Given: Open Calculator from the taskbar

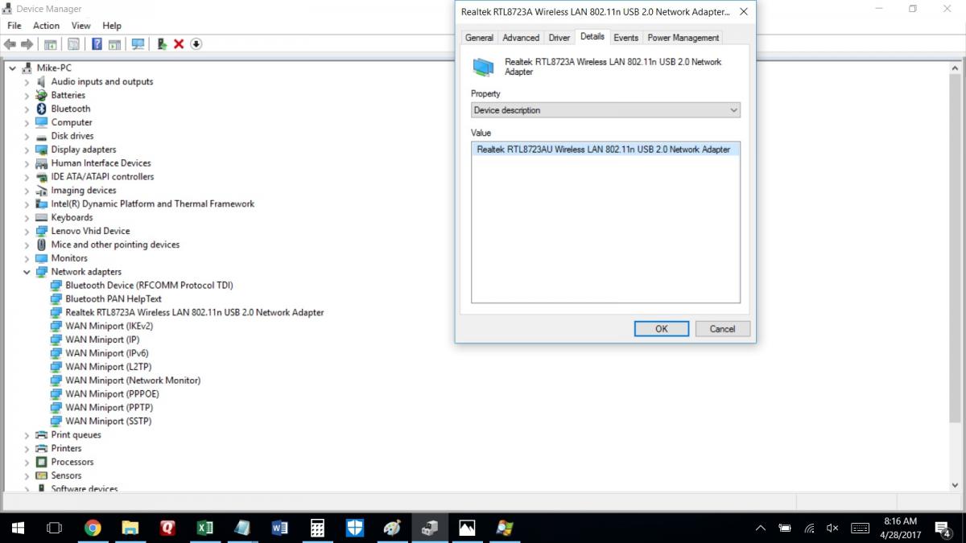Looking at the screenshot, I should tap(317, 528).
